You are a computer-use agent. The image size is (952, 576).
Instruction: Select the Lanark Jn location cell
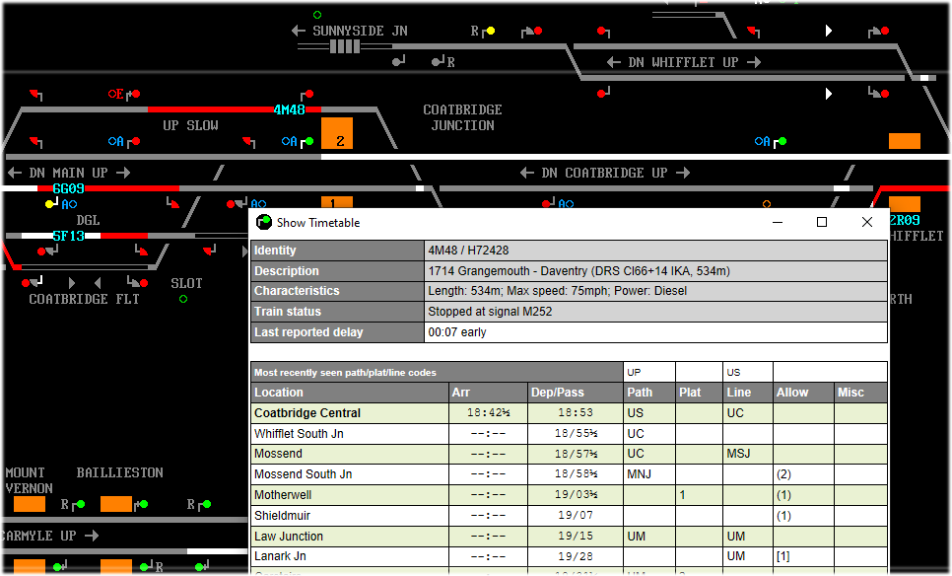pos(350,556)
